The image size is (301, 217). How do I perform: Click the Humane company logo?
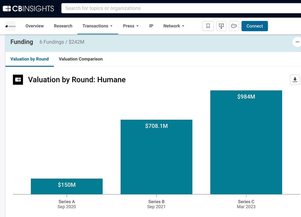[11, 26]
